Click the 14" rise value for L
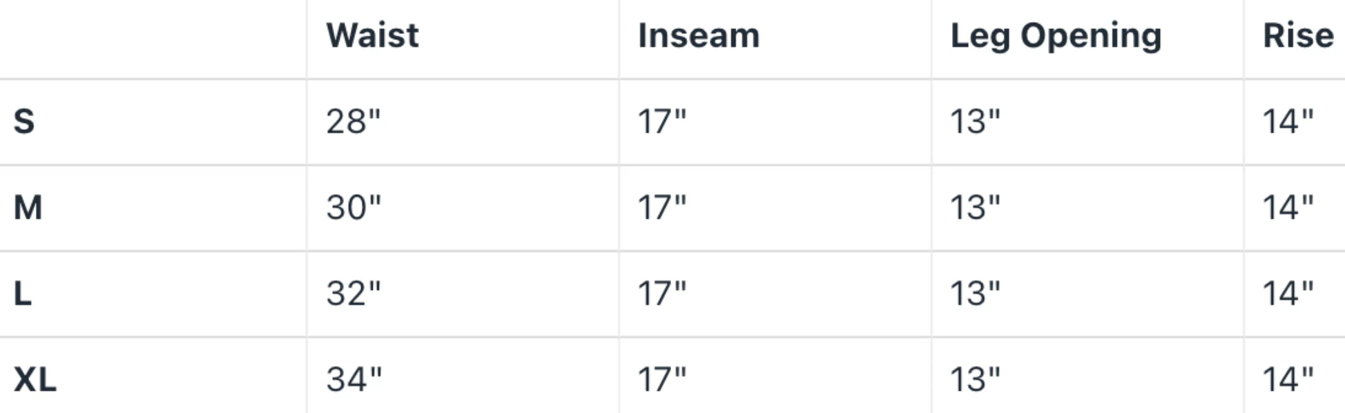This screenshot has height=413, width=1345. 1288,294
